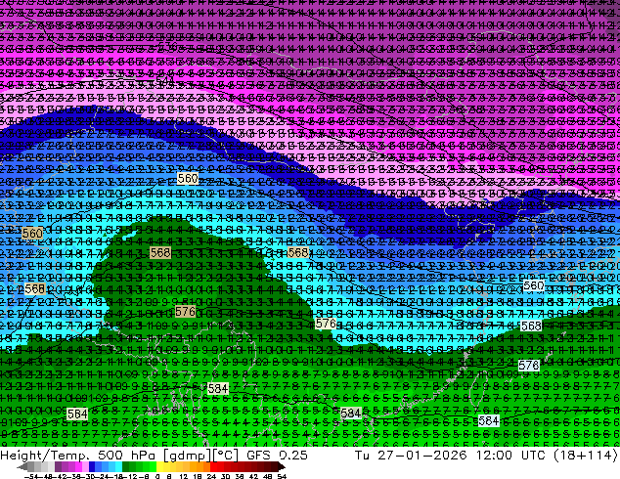Viewport: 620px width, 479px height.
Task: Select the yellow swatch in the legend
Action: pos(159,466)
